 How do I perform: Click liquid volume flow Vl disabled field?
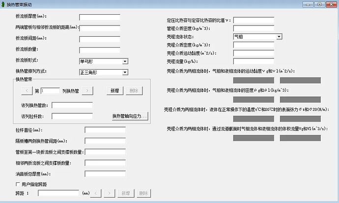(x=300, y=138)
